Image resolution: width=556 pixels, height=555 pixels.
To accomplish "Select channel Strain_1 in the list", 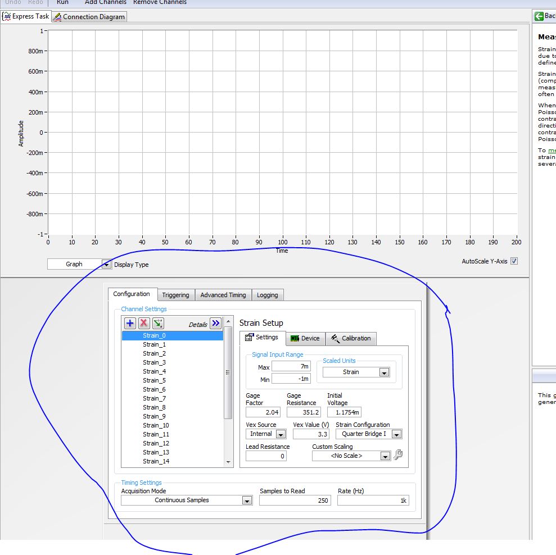I will click(173, 344).
